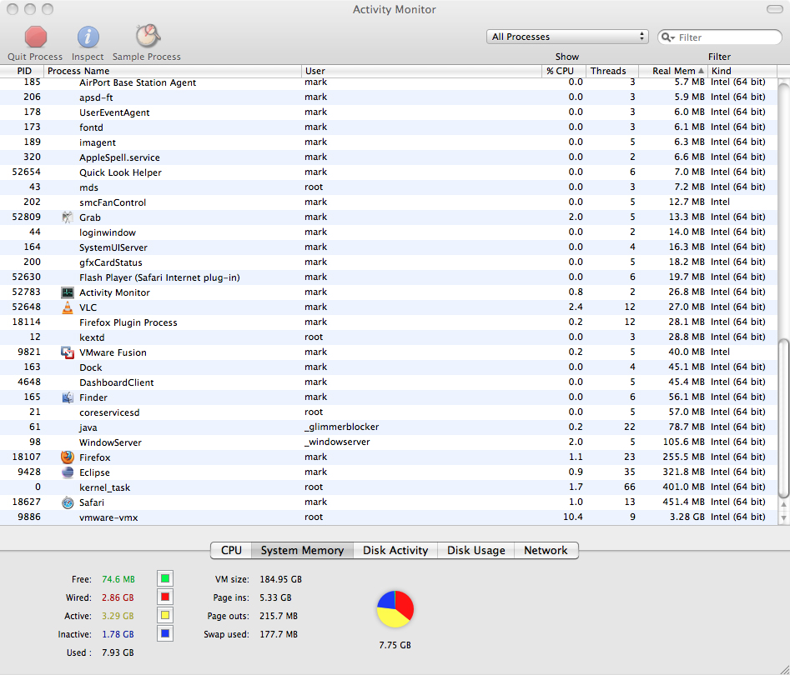
Task: Select the java process row
Action: click(389, 427)
